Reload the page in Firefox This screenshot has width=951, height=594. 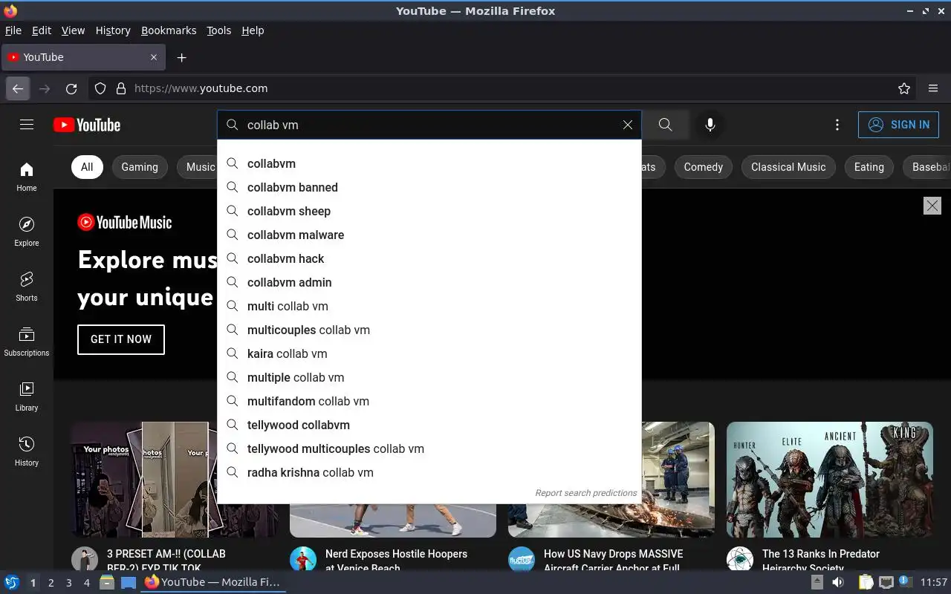click(x=71, y=88)
